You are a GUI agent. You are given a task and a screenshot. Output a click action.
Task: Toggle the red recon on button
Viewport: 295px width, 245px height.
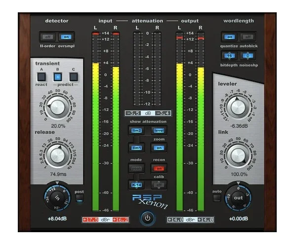click(x=159, y=169)
